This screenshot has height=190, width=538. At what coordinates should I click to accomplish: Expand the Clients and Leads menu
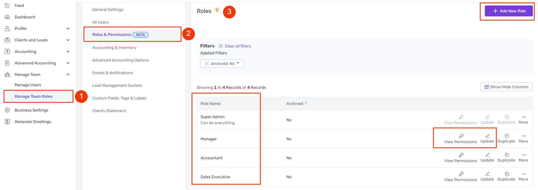click(x=68, y=40)
